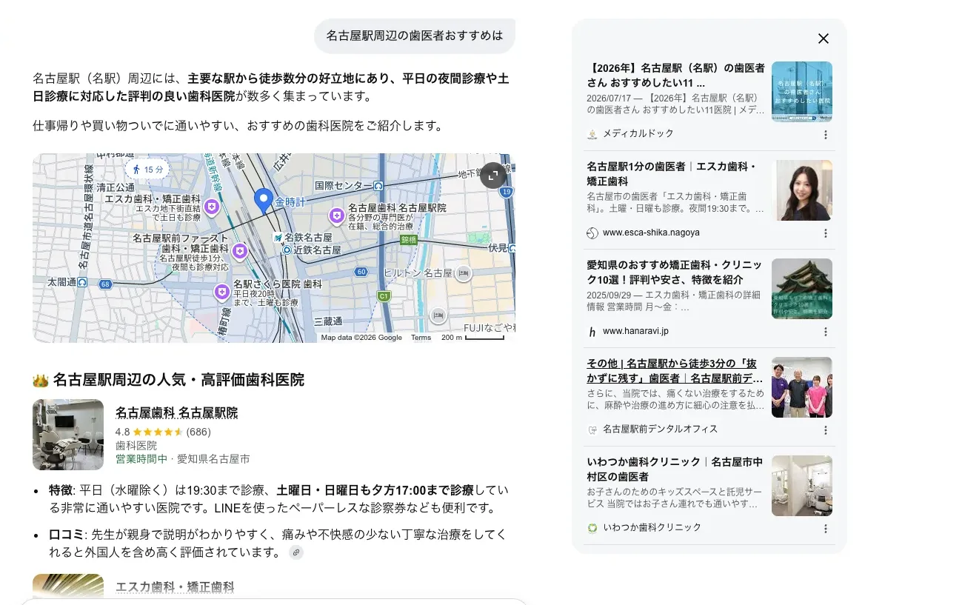Open more options for www.esca-shika.nagoya source

coord(826,233)
